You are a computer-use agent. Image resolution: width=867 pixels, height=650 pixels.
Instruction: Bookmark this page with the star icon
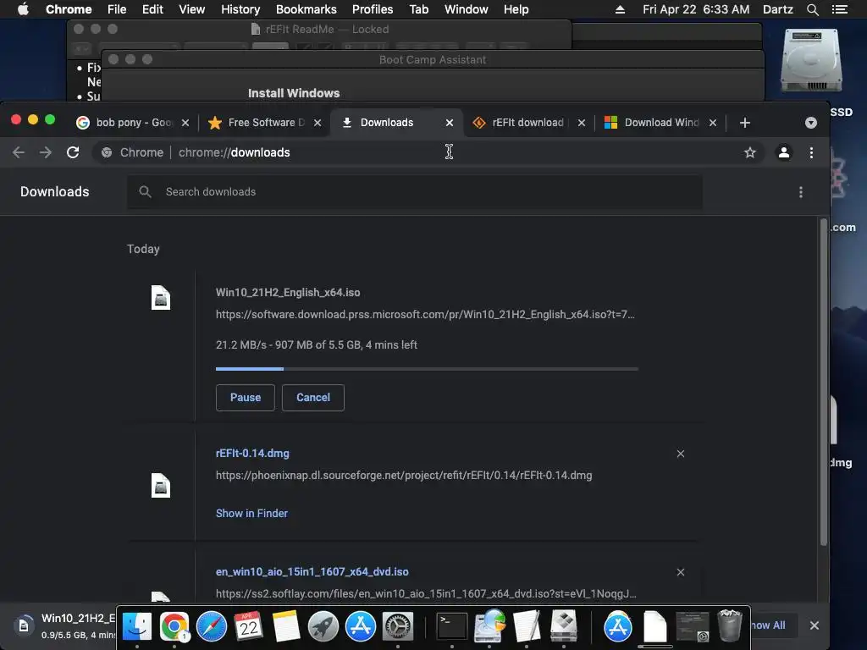point(750,152)
